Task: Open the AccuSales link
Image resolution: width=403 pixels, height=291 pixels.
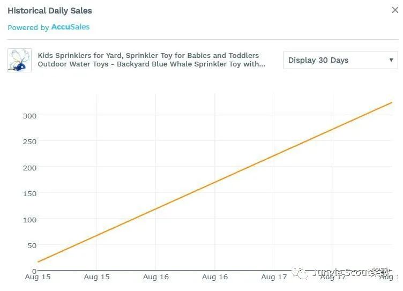Action: click(x=70, y=27)
